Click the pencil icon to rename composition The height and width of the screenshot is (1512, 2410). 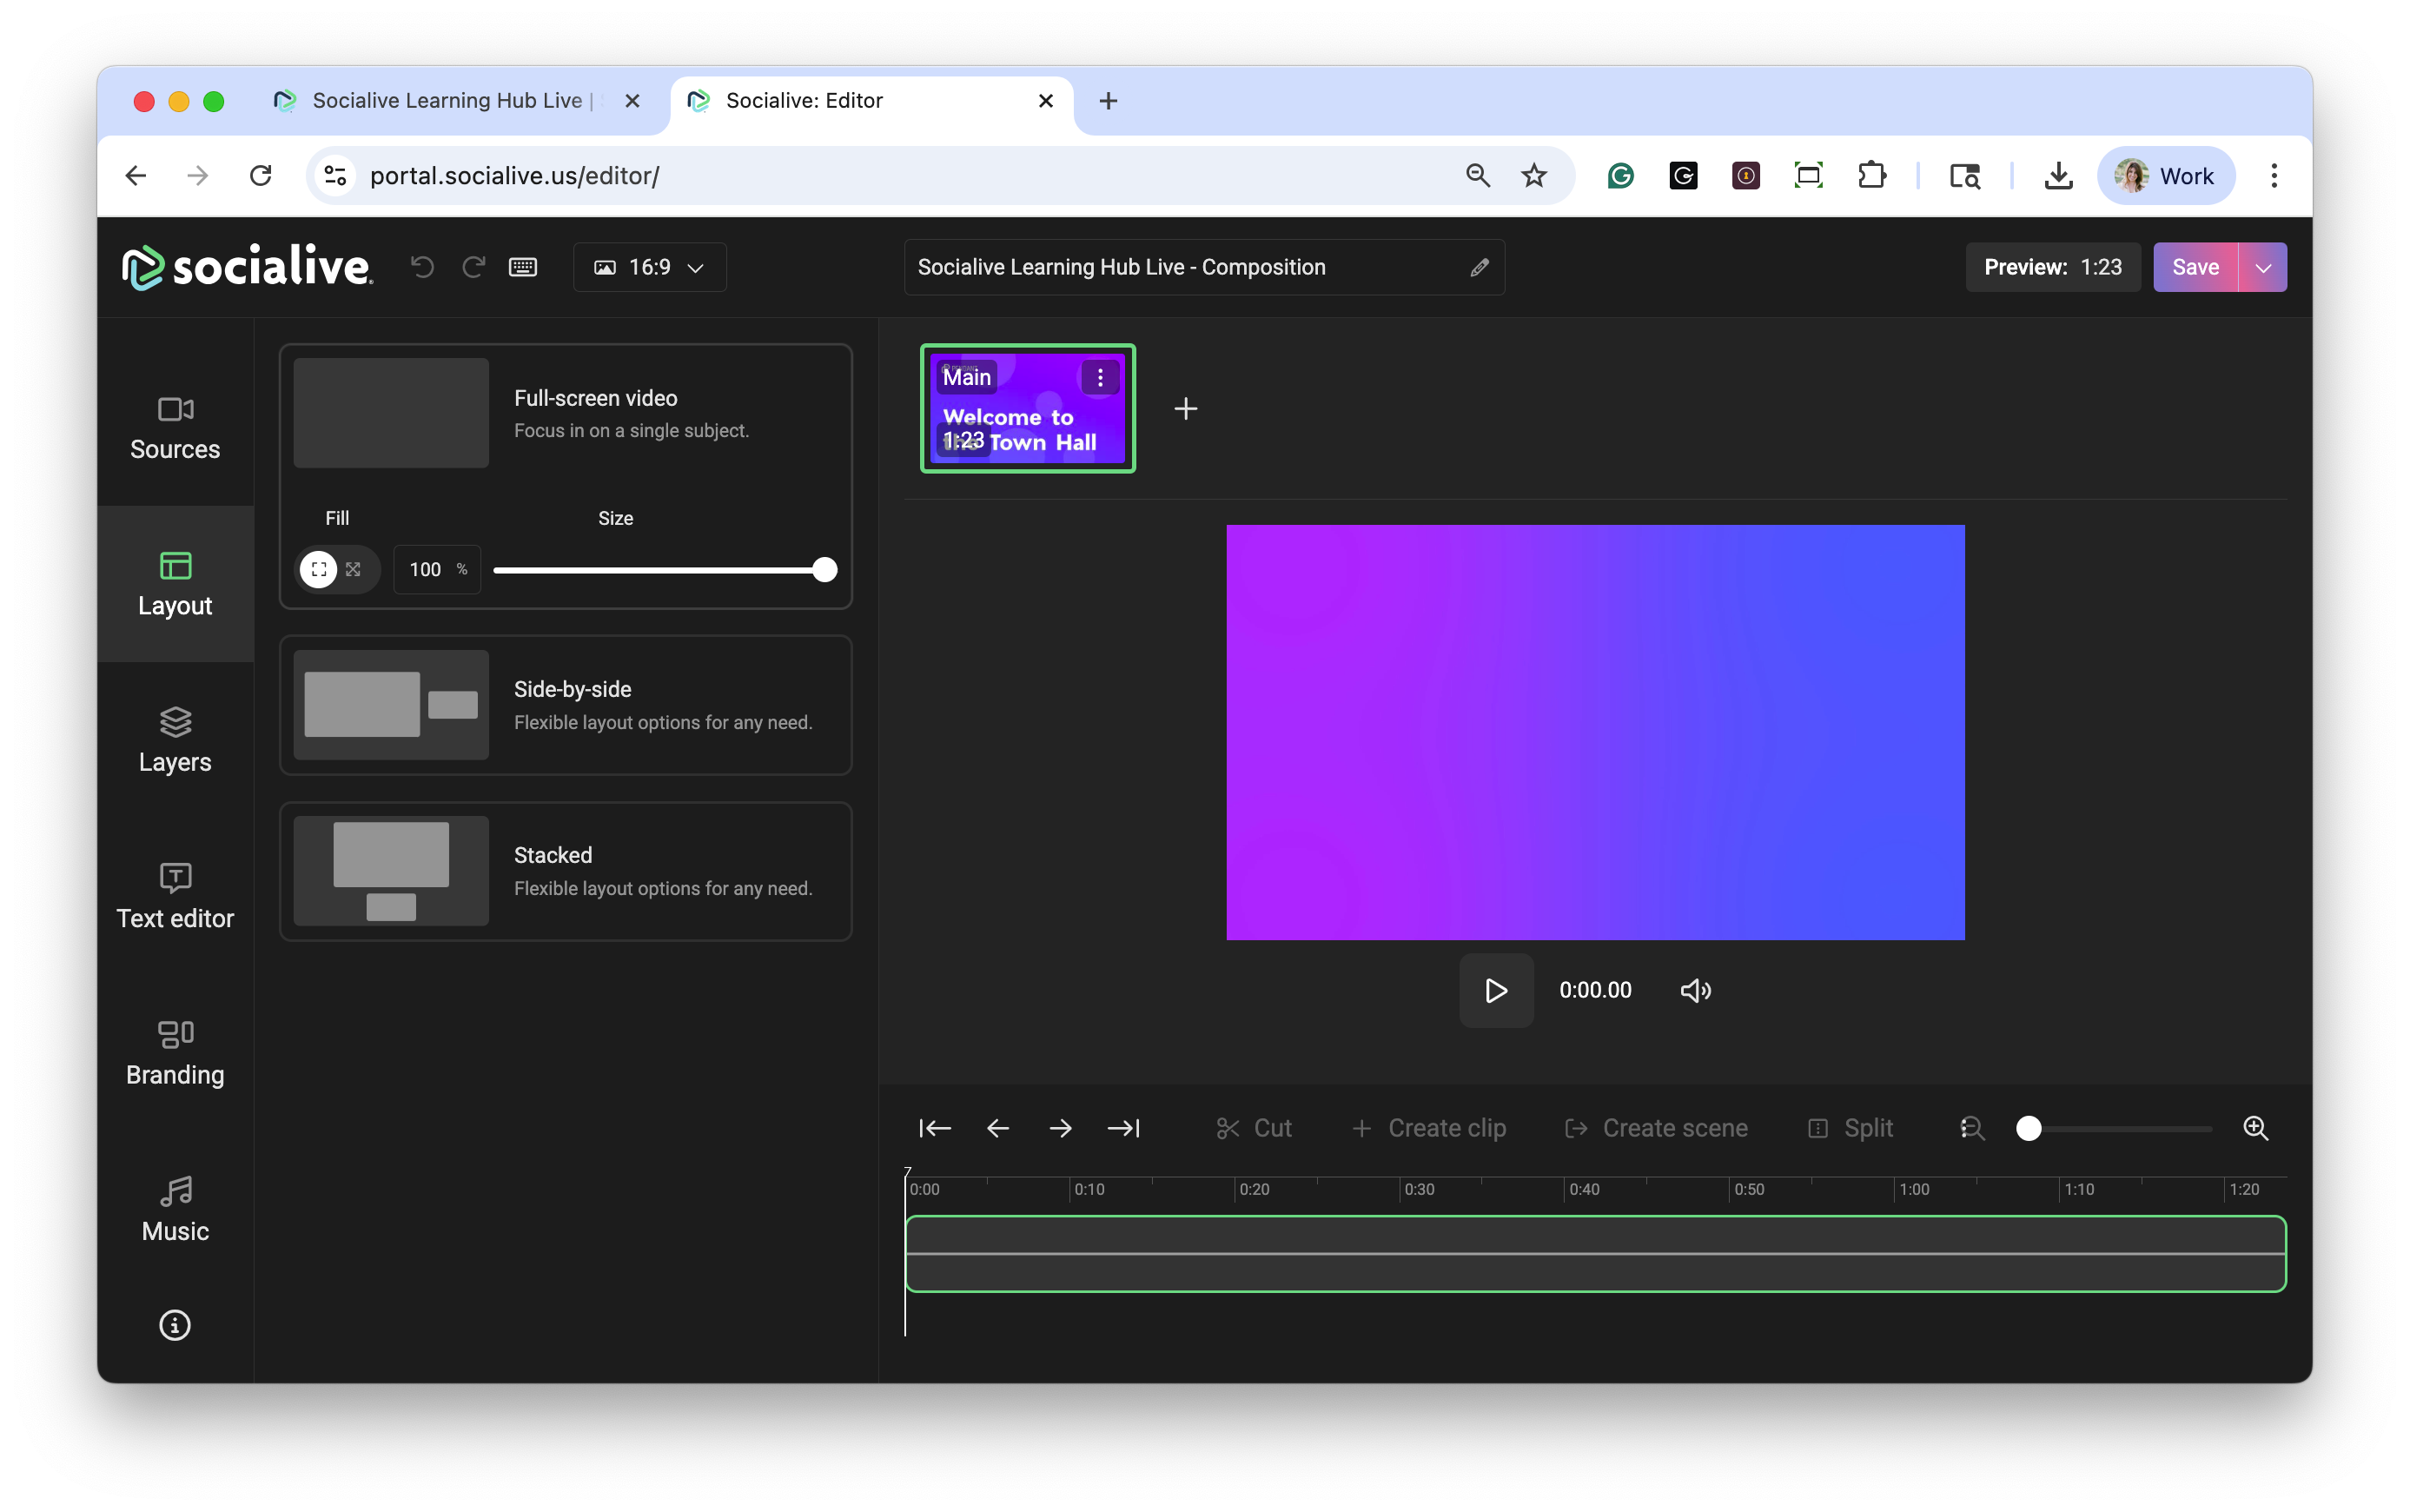click(x=1480, y=267)
